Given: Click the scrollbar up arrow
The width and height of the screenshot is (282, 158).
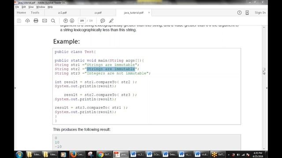Looking at the screenshot, I should tap(264, 27).
